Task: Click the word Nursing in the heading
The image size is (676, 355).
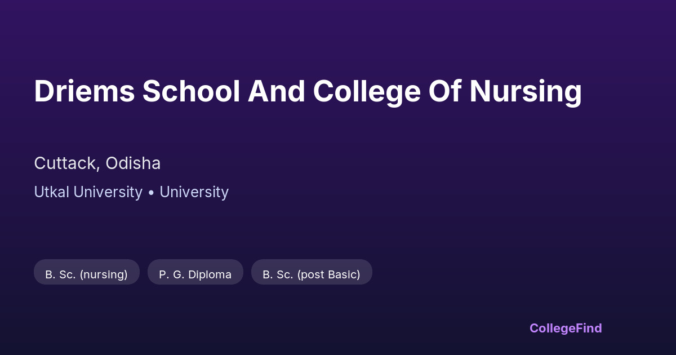Action: [x=526, y=91]
